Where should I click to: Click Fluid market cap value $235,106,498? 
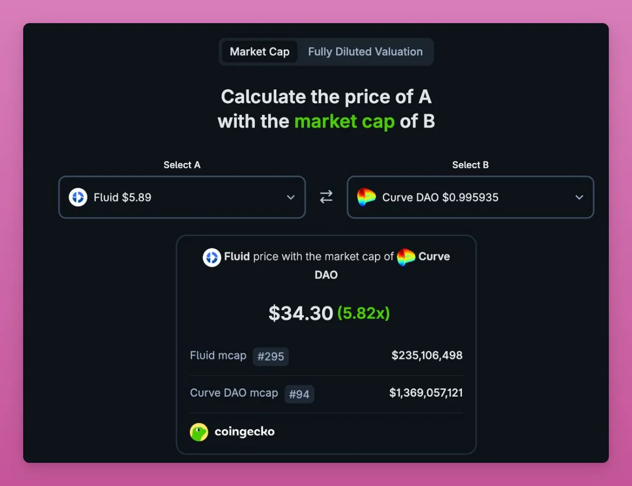427,356
